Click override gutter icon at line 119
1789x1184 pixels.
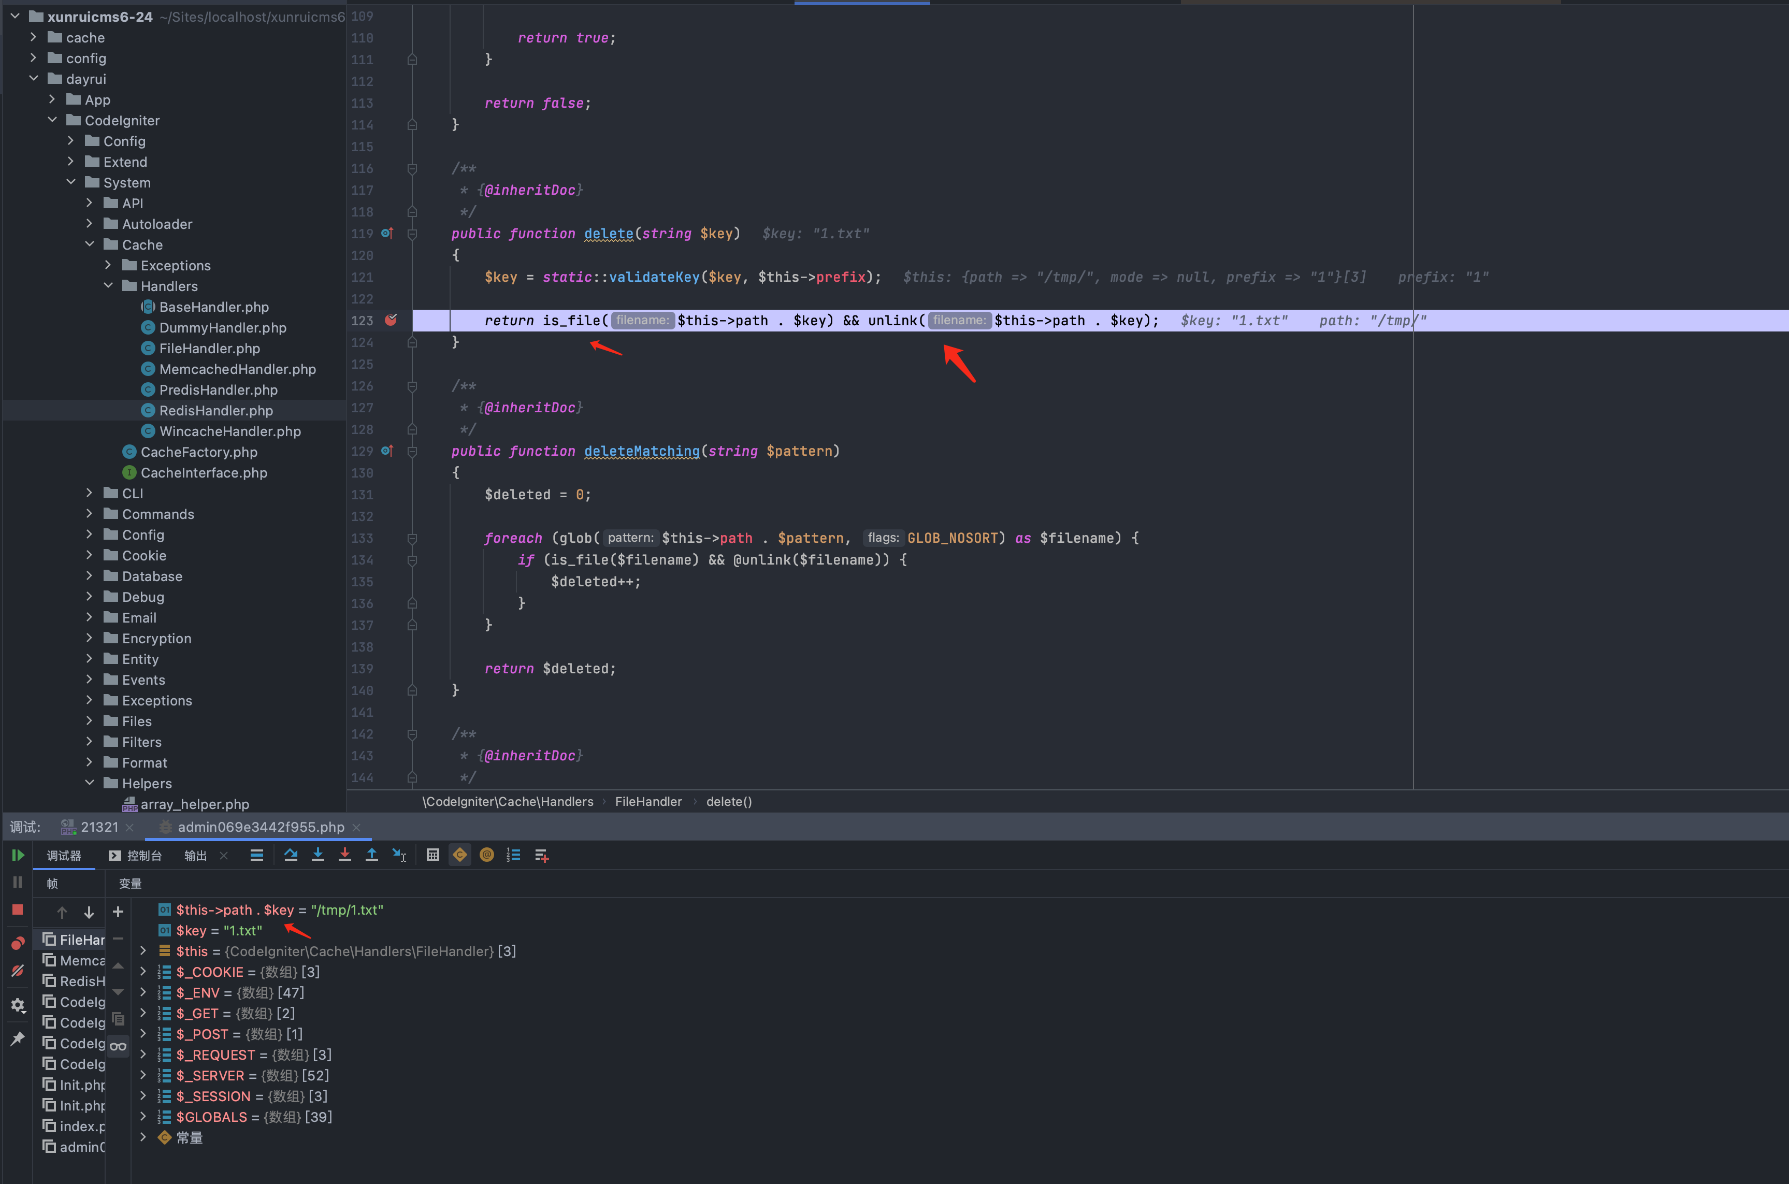coord(386,233)
